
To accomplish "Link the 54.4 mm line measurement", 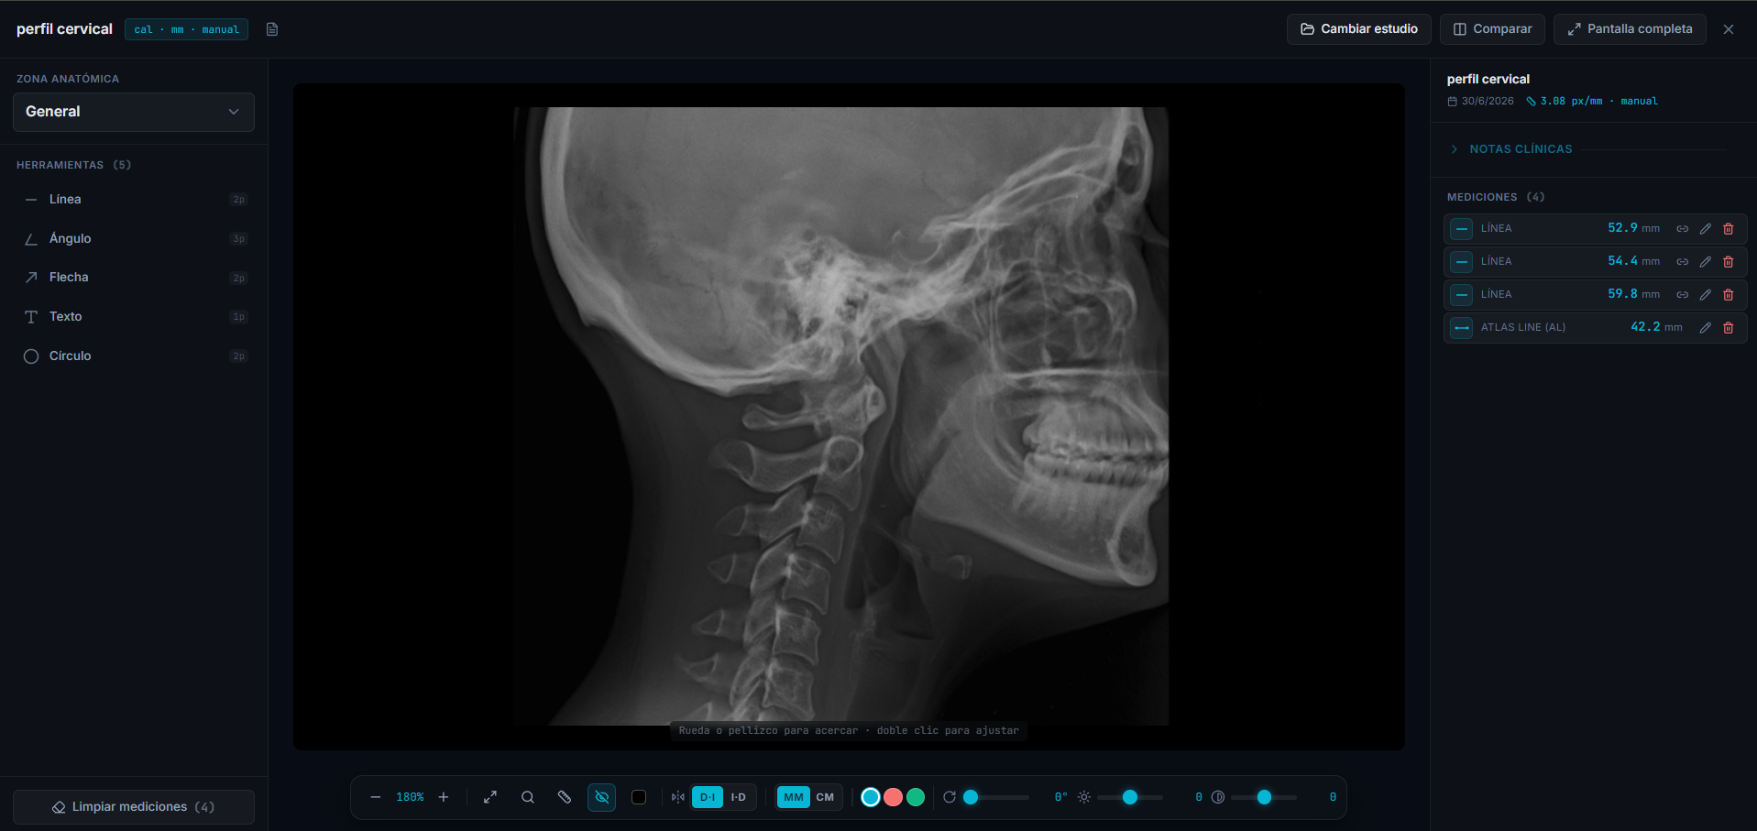I will (x=1683, y=262).
